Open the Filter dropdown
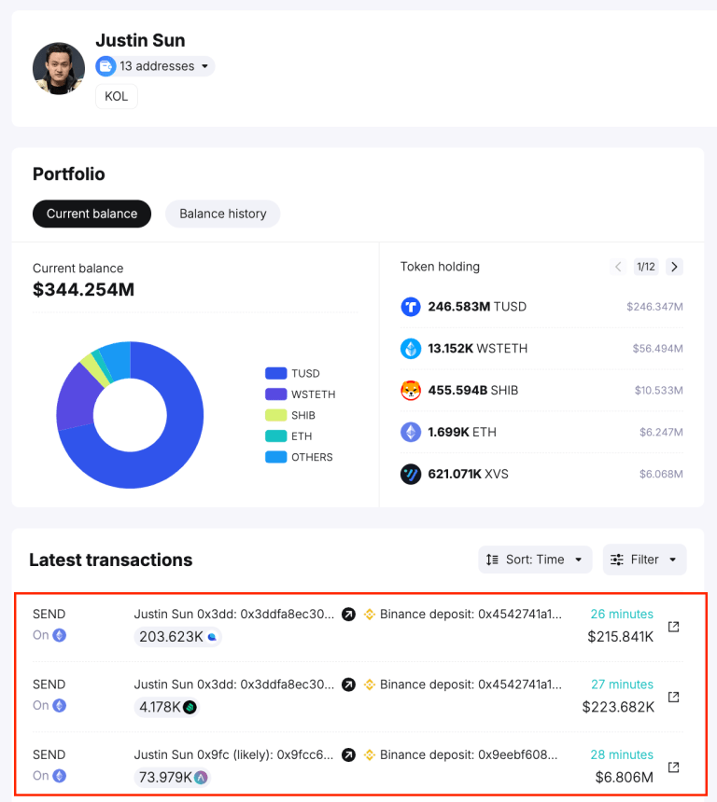717x802 pixels. click(644, 560)
